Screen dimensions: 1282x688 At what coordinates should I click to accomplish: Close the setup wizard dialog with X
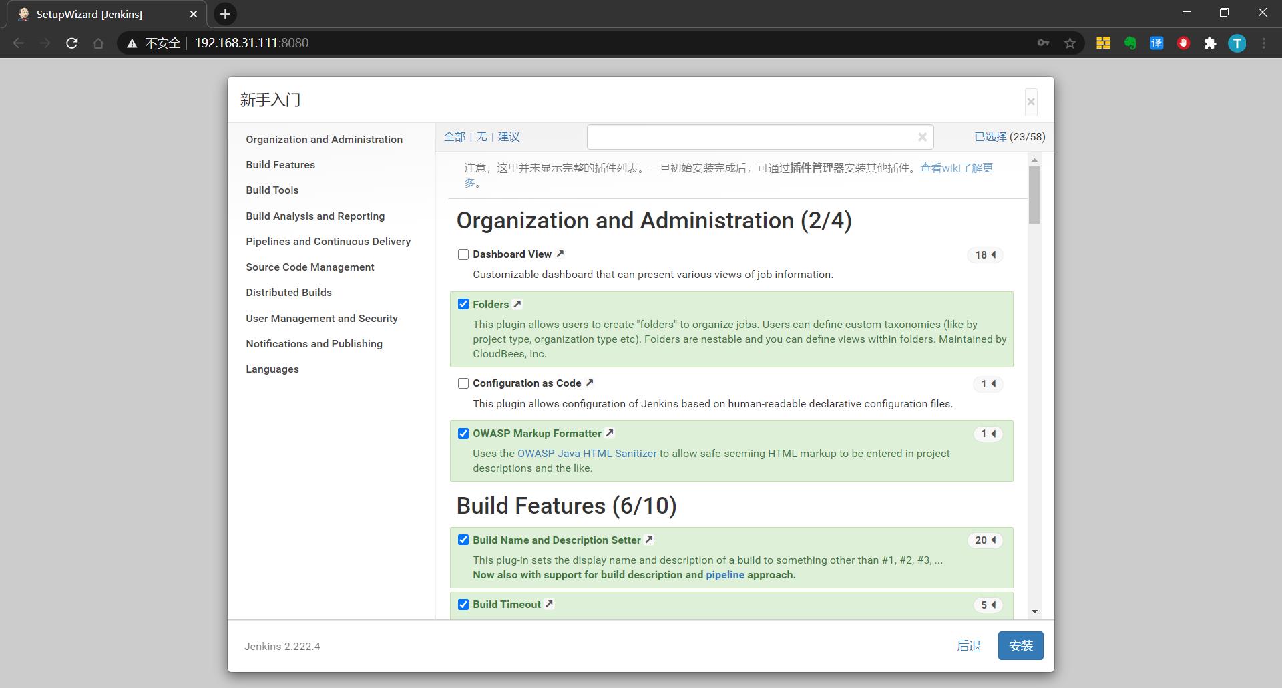1031,102
